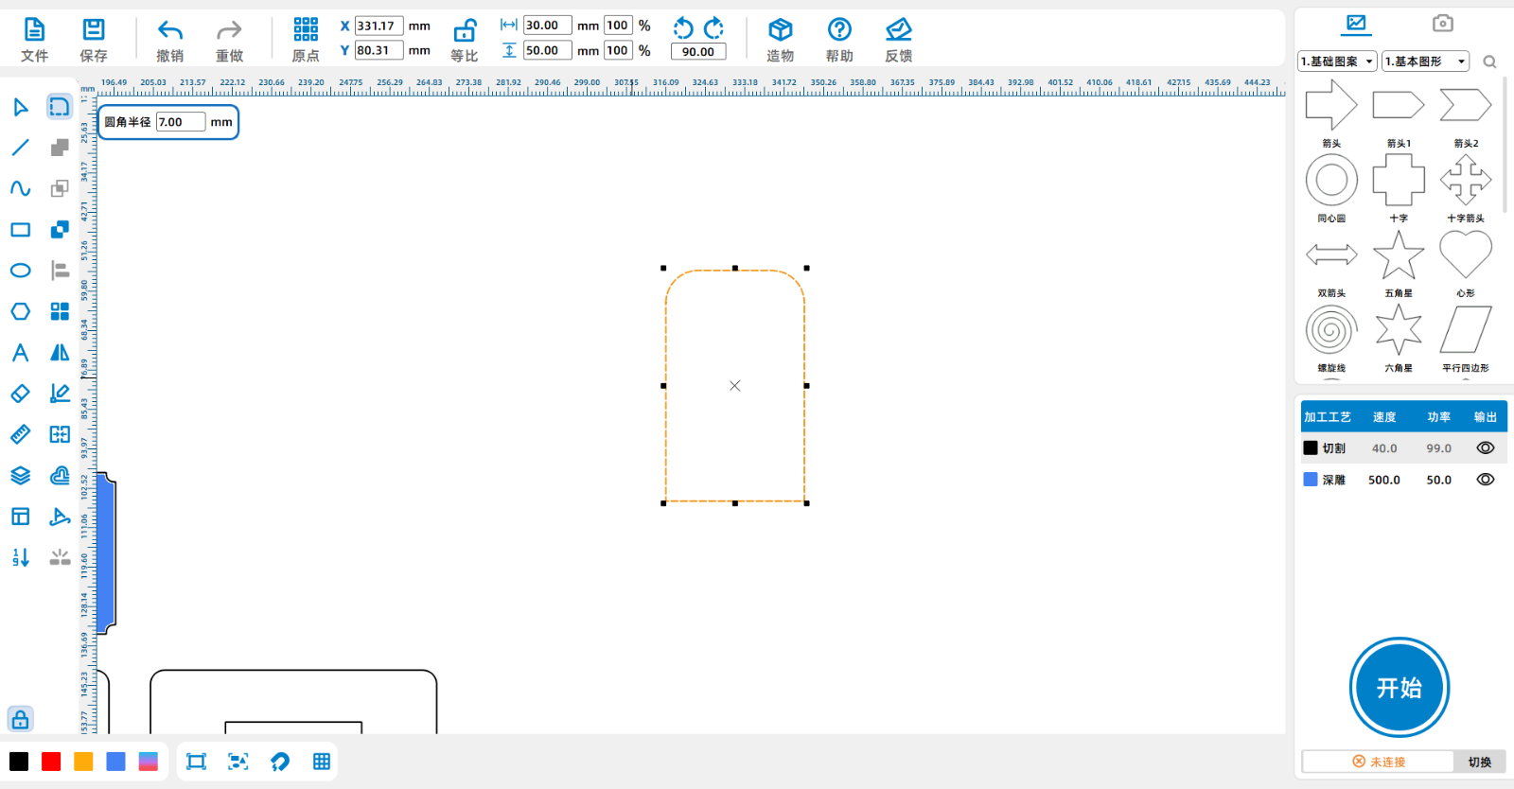
Task: Select the eraser tool
Action: [20, 394]
